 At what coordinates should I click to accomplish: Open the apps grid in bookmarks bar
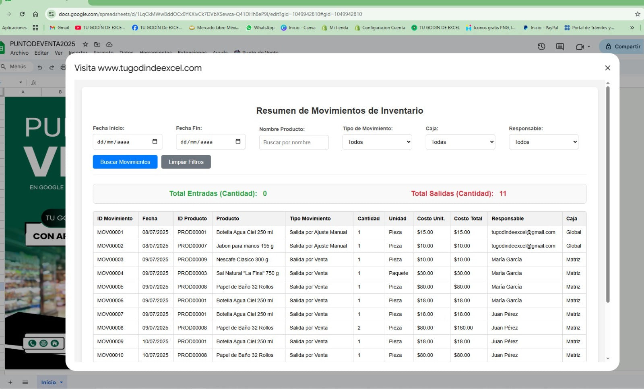click(35, 28)
